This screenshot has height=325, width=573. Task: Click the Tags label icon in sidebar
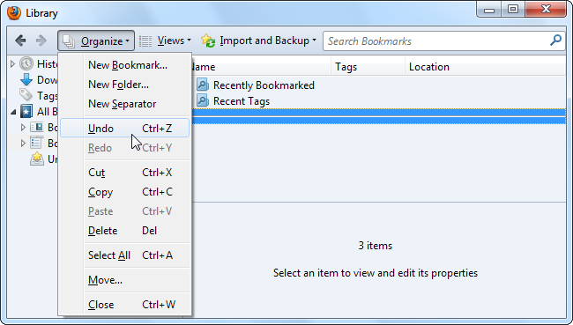[26, 95]
